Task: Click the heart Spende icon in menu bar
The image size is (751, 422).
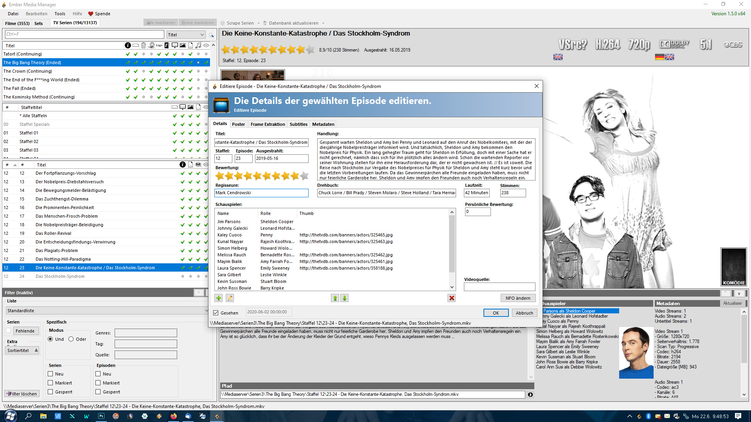Action: point(91,14)
